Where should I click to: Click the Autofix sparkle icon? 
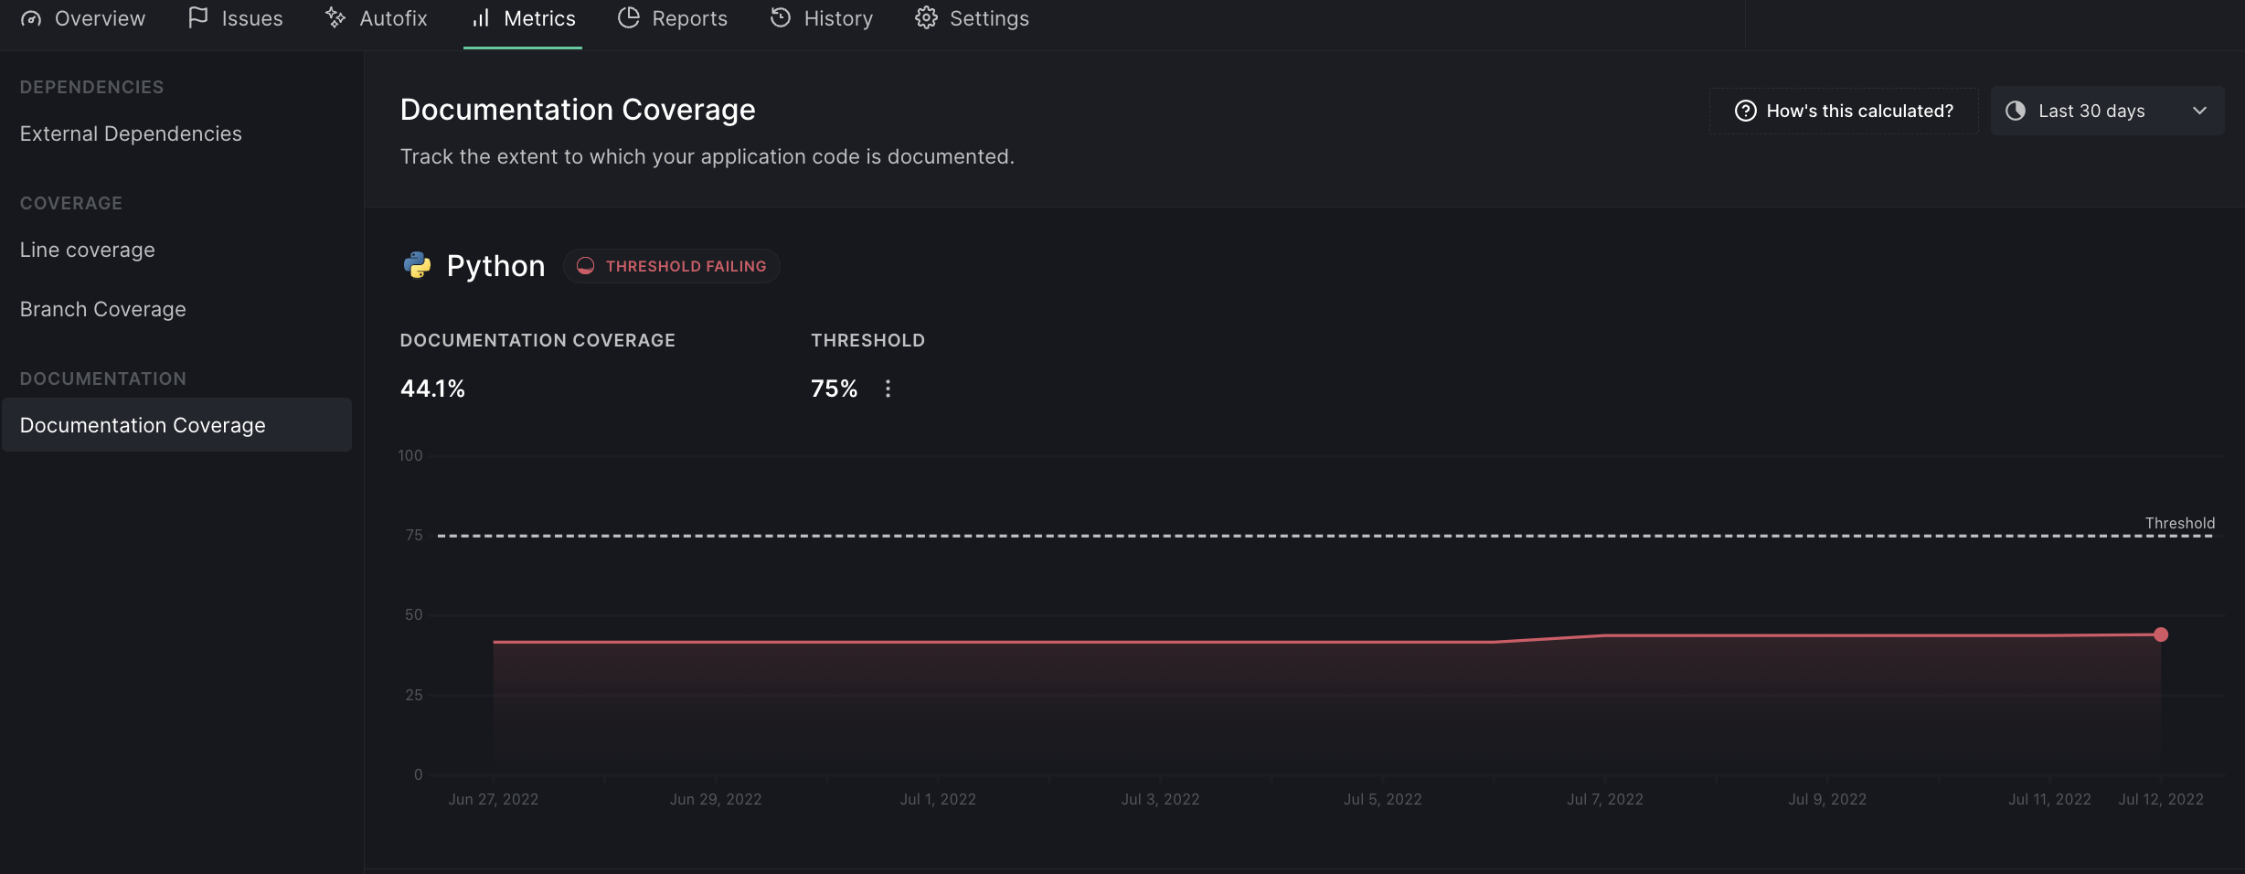point(334,16)
